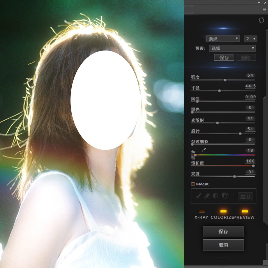Click the preset 保存 button
This screenshot has height=268, width=268.
click(x=224, y=58)
